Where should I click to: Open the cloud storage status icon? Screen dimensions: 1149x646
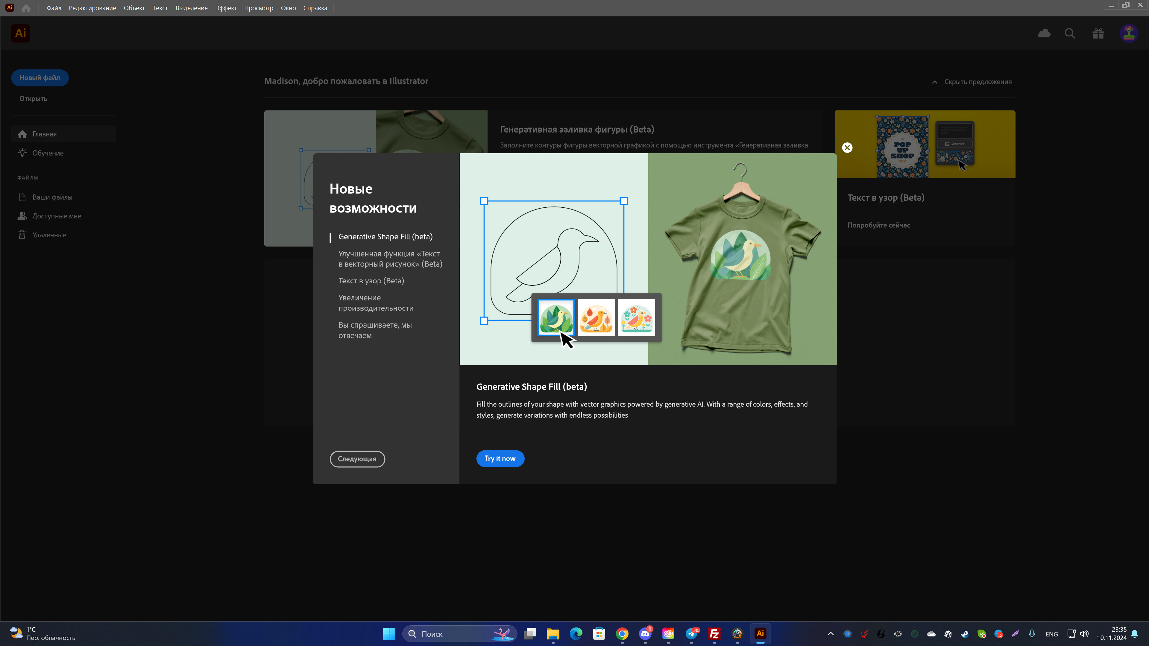pos(1044,34)
